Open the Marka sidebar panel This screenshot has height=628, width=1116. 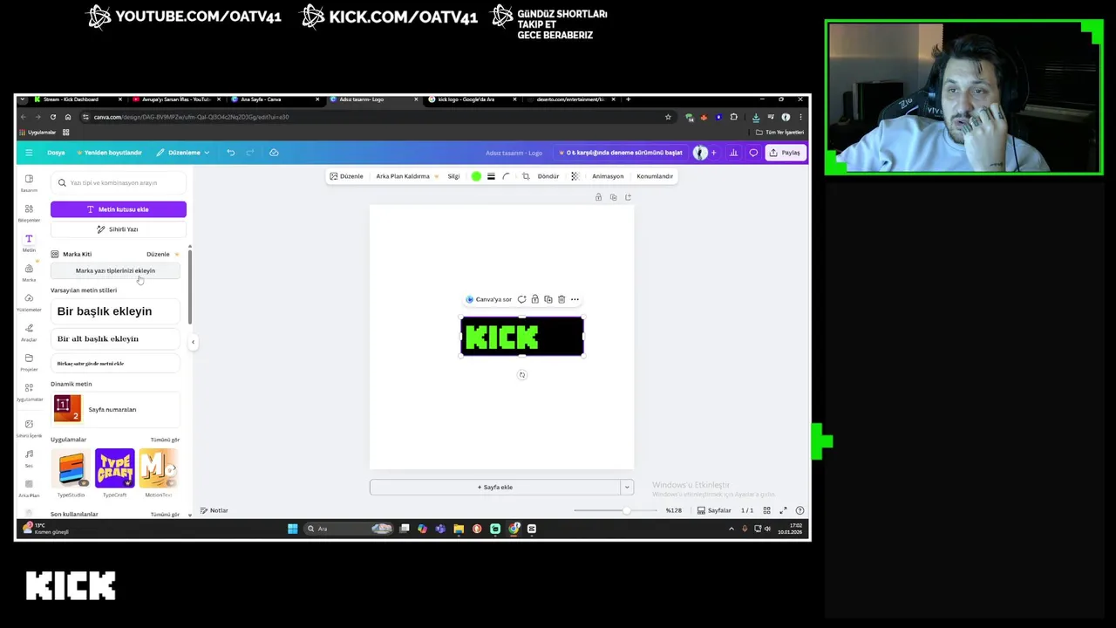[x=29, y=273]
